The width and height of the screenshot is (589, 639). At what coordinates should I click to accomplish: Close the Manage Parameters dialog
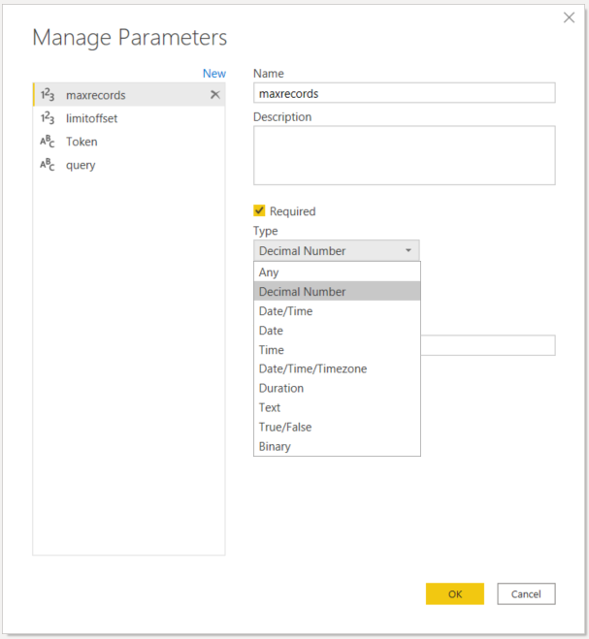pos(569,17)
